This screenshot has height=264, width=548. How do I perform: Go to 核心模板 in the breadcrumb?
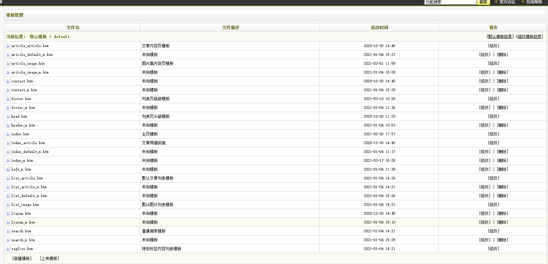(x=38, y=37)
